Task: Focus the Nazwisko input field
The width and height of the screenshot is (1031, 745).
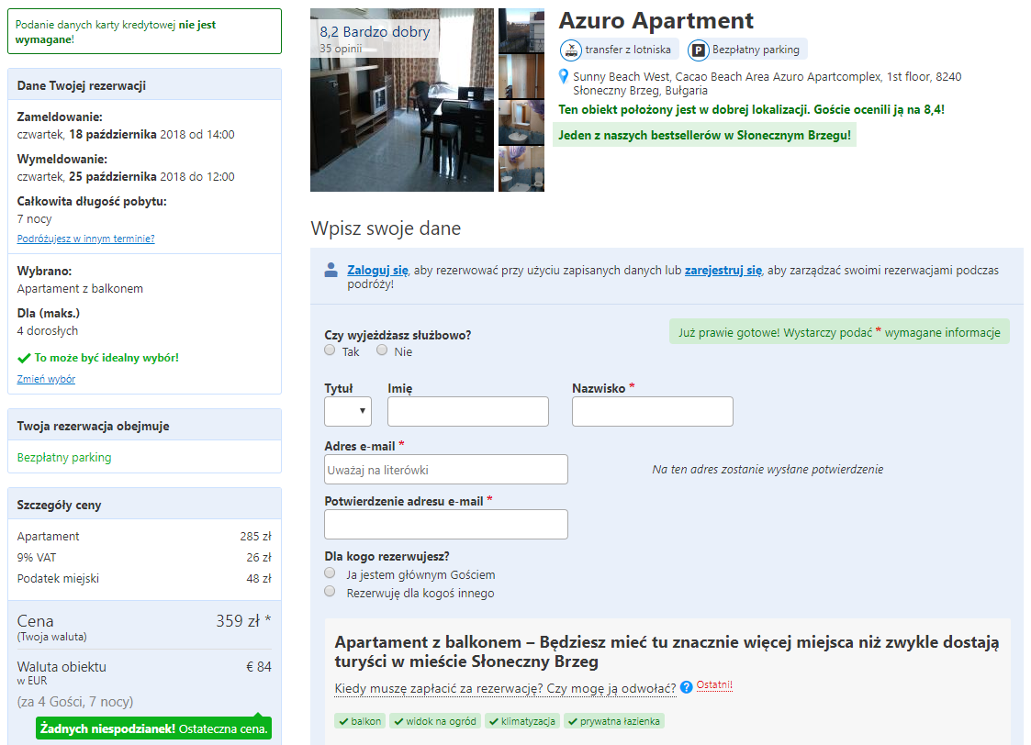Action: [652, 411]
